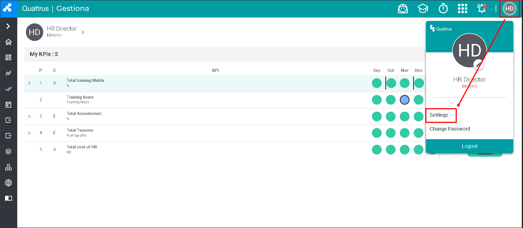
Task: Select Change Password in profile menu
Action: coord(450,129)
